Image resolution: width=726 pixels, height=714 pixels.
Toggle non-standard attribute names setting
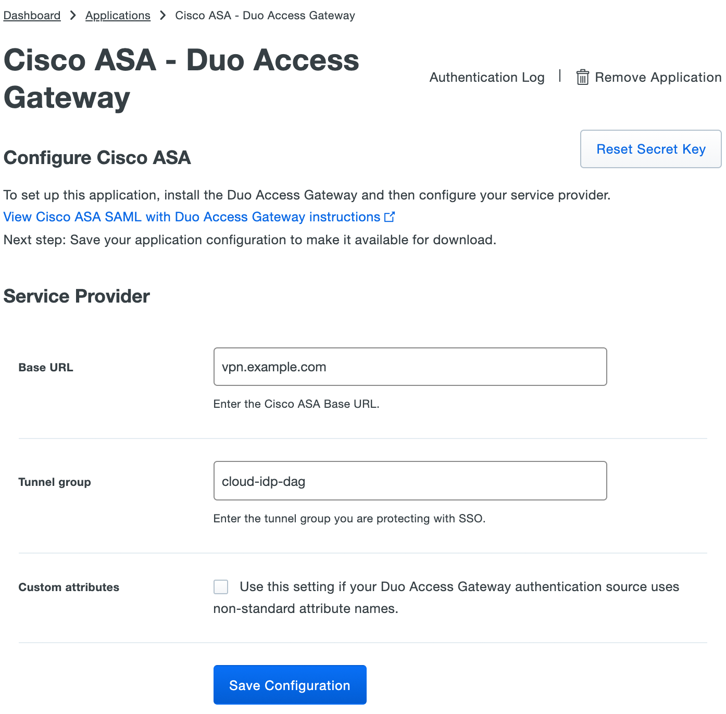coord(220,586)
